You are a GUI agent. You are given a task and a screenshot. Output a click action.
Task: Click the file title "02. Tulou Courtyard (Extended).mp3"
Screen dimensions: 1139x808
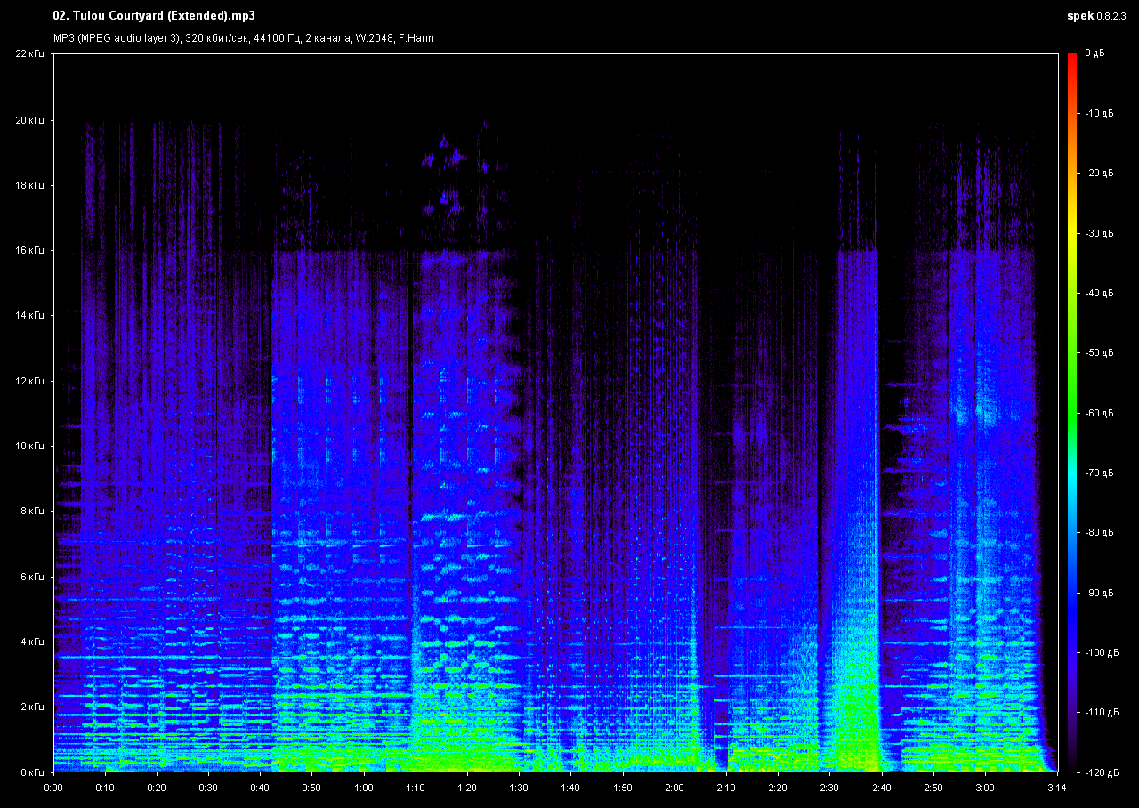pos(142,16)
